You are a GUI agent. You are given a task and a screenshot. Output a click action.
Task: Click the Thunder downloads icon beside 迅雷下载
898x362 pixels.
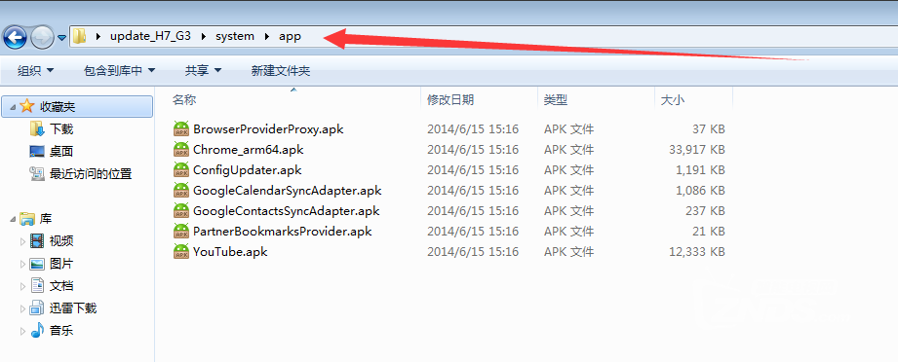(37, 308)
